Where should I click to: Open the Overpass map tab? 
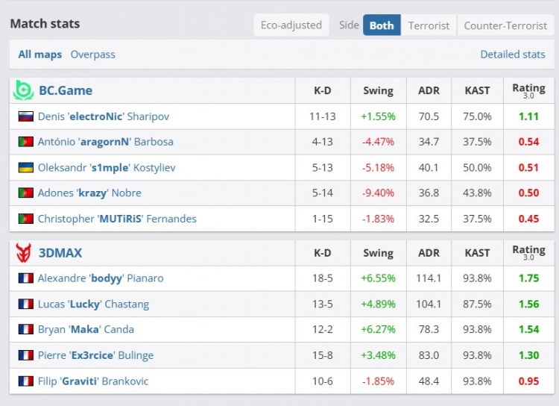click(x=92, y=54)
